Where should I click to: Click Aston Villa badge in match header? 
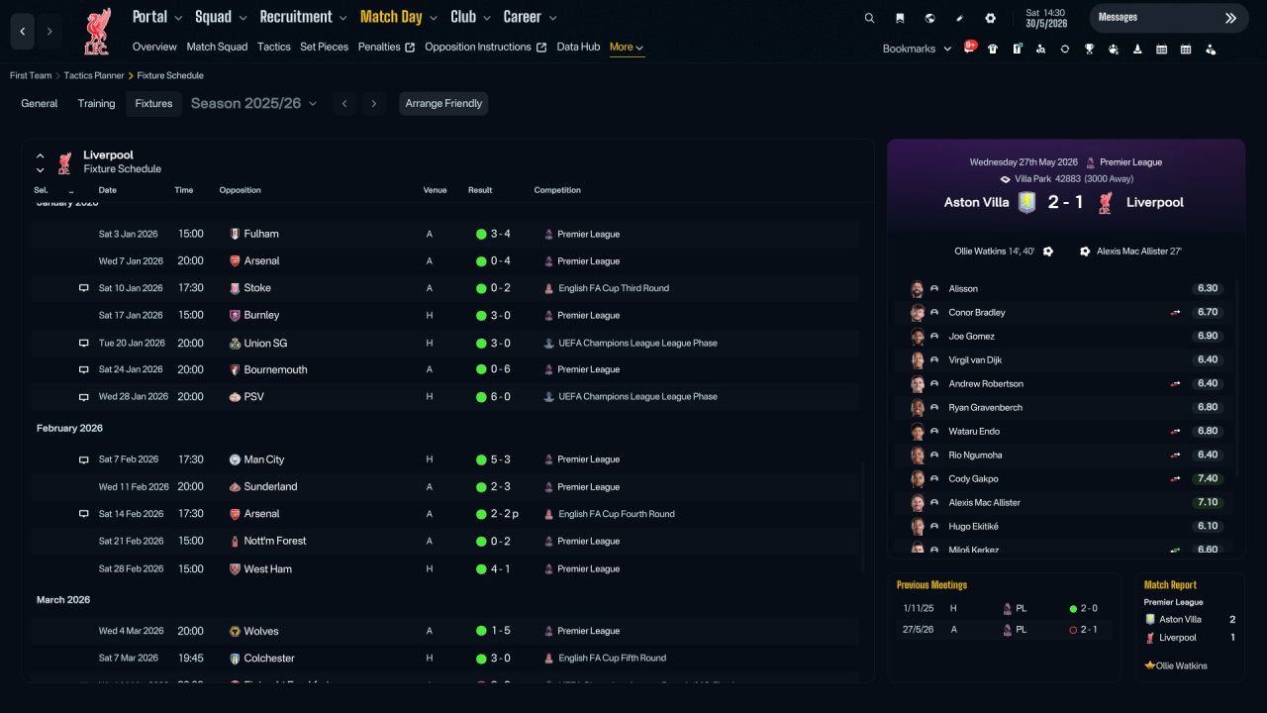point(1026,202)
